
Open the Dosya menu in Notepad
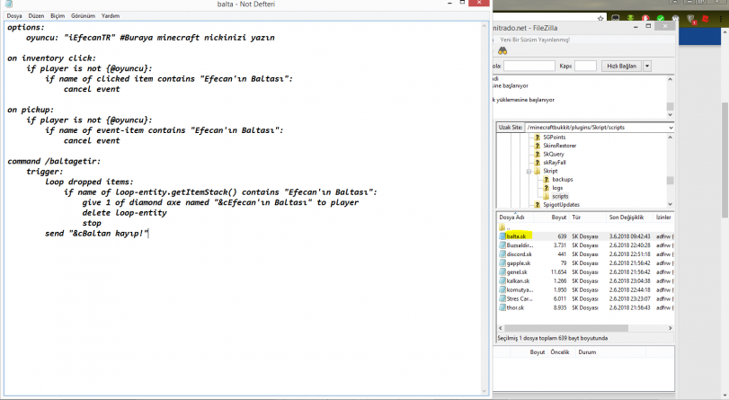[14, 16]
